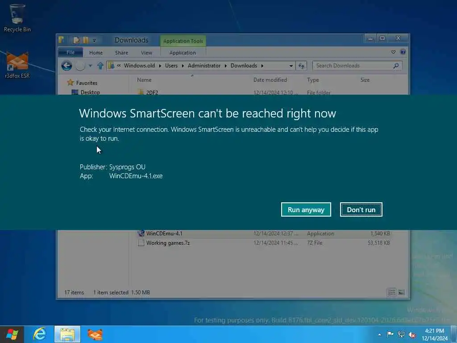This screenshot has height=343, width=457.
Task: Click Explorer window system icon
Action: pos(61,40)
